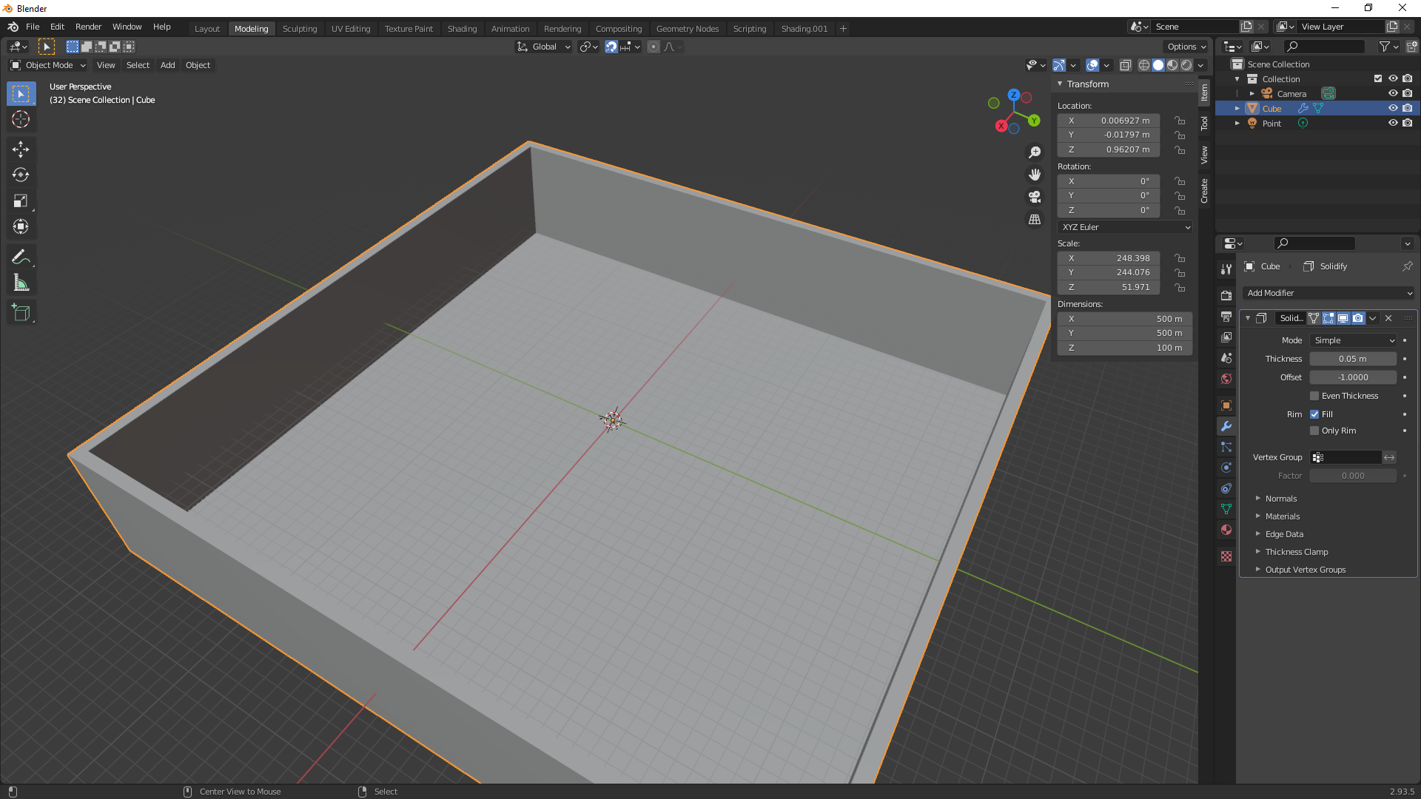
Task: Open the Render menu
Action: coord(88,27)
